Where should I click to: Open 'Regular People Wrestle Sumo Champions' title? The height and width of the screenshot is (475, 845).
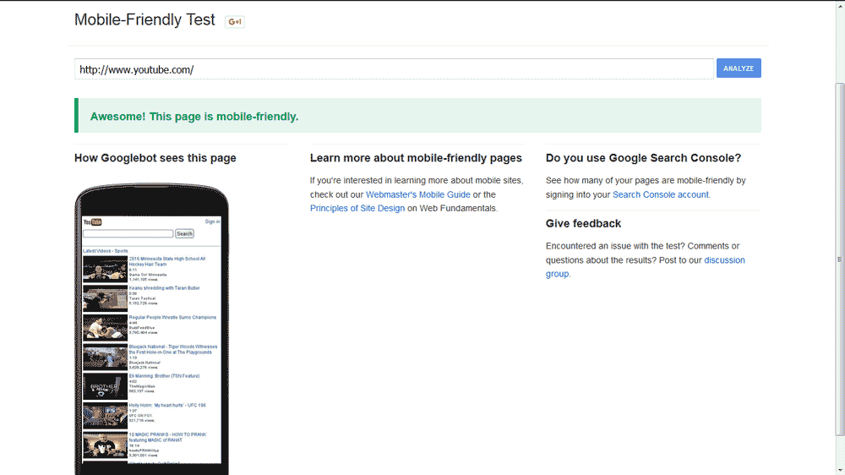pos(172,317)
